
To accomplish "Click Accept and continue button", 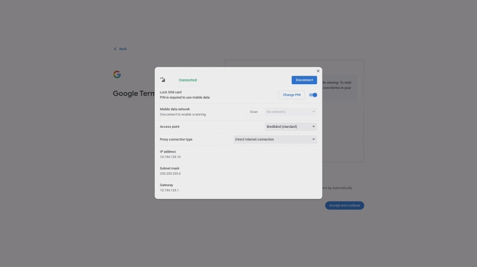I will point(344,205).
